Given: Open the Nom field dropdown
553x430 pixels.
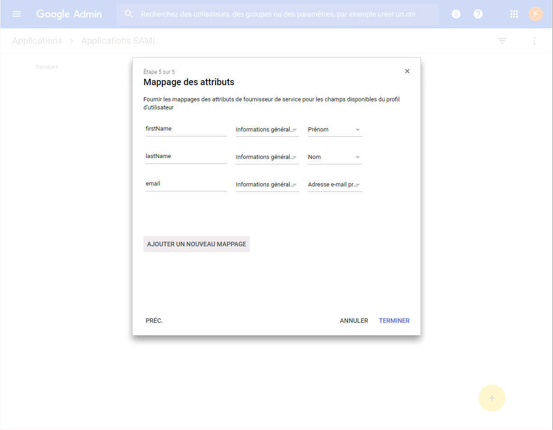Looking at the screenshot, I should (x=335, y=157).
